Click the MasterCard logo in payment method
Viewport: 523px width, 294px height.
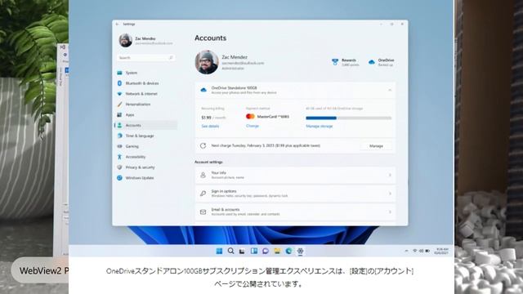(250, 116)
